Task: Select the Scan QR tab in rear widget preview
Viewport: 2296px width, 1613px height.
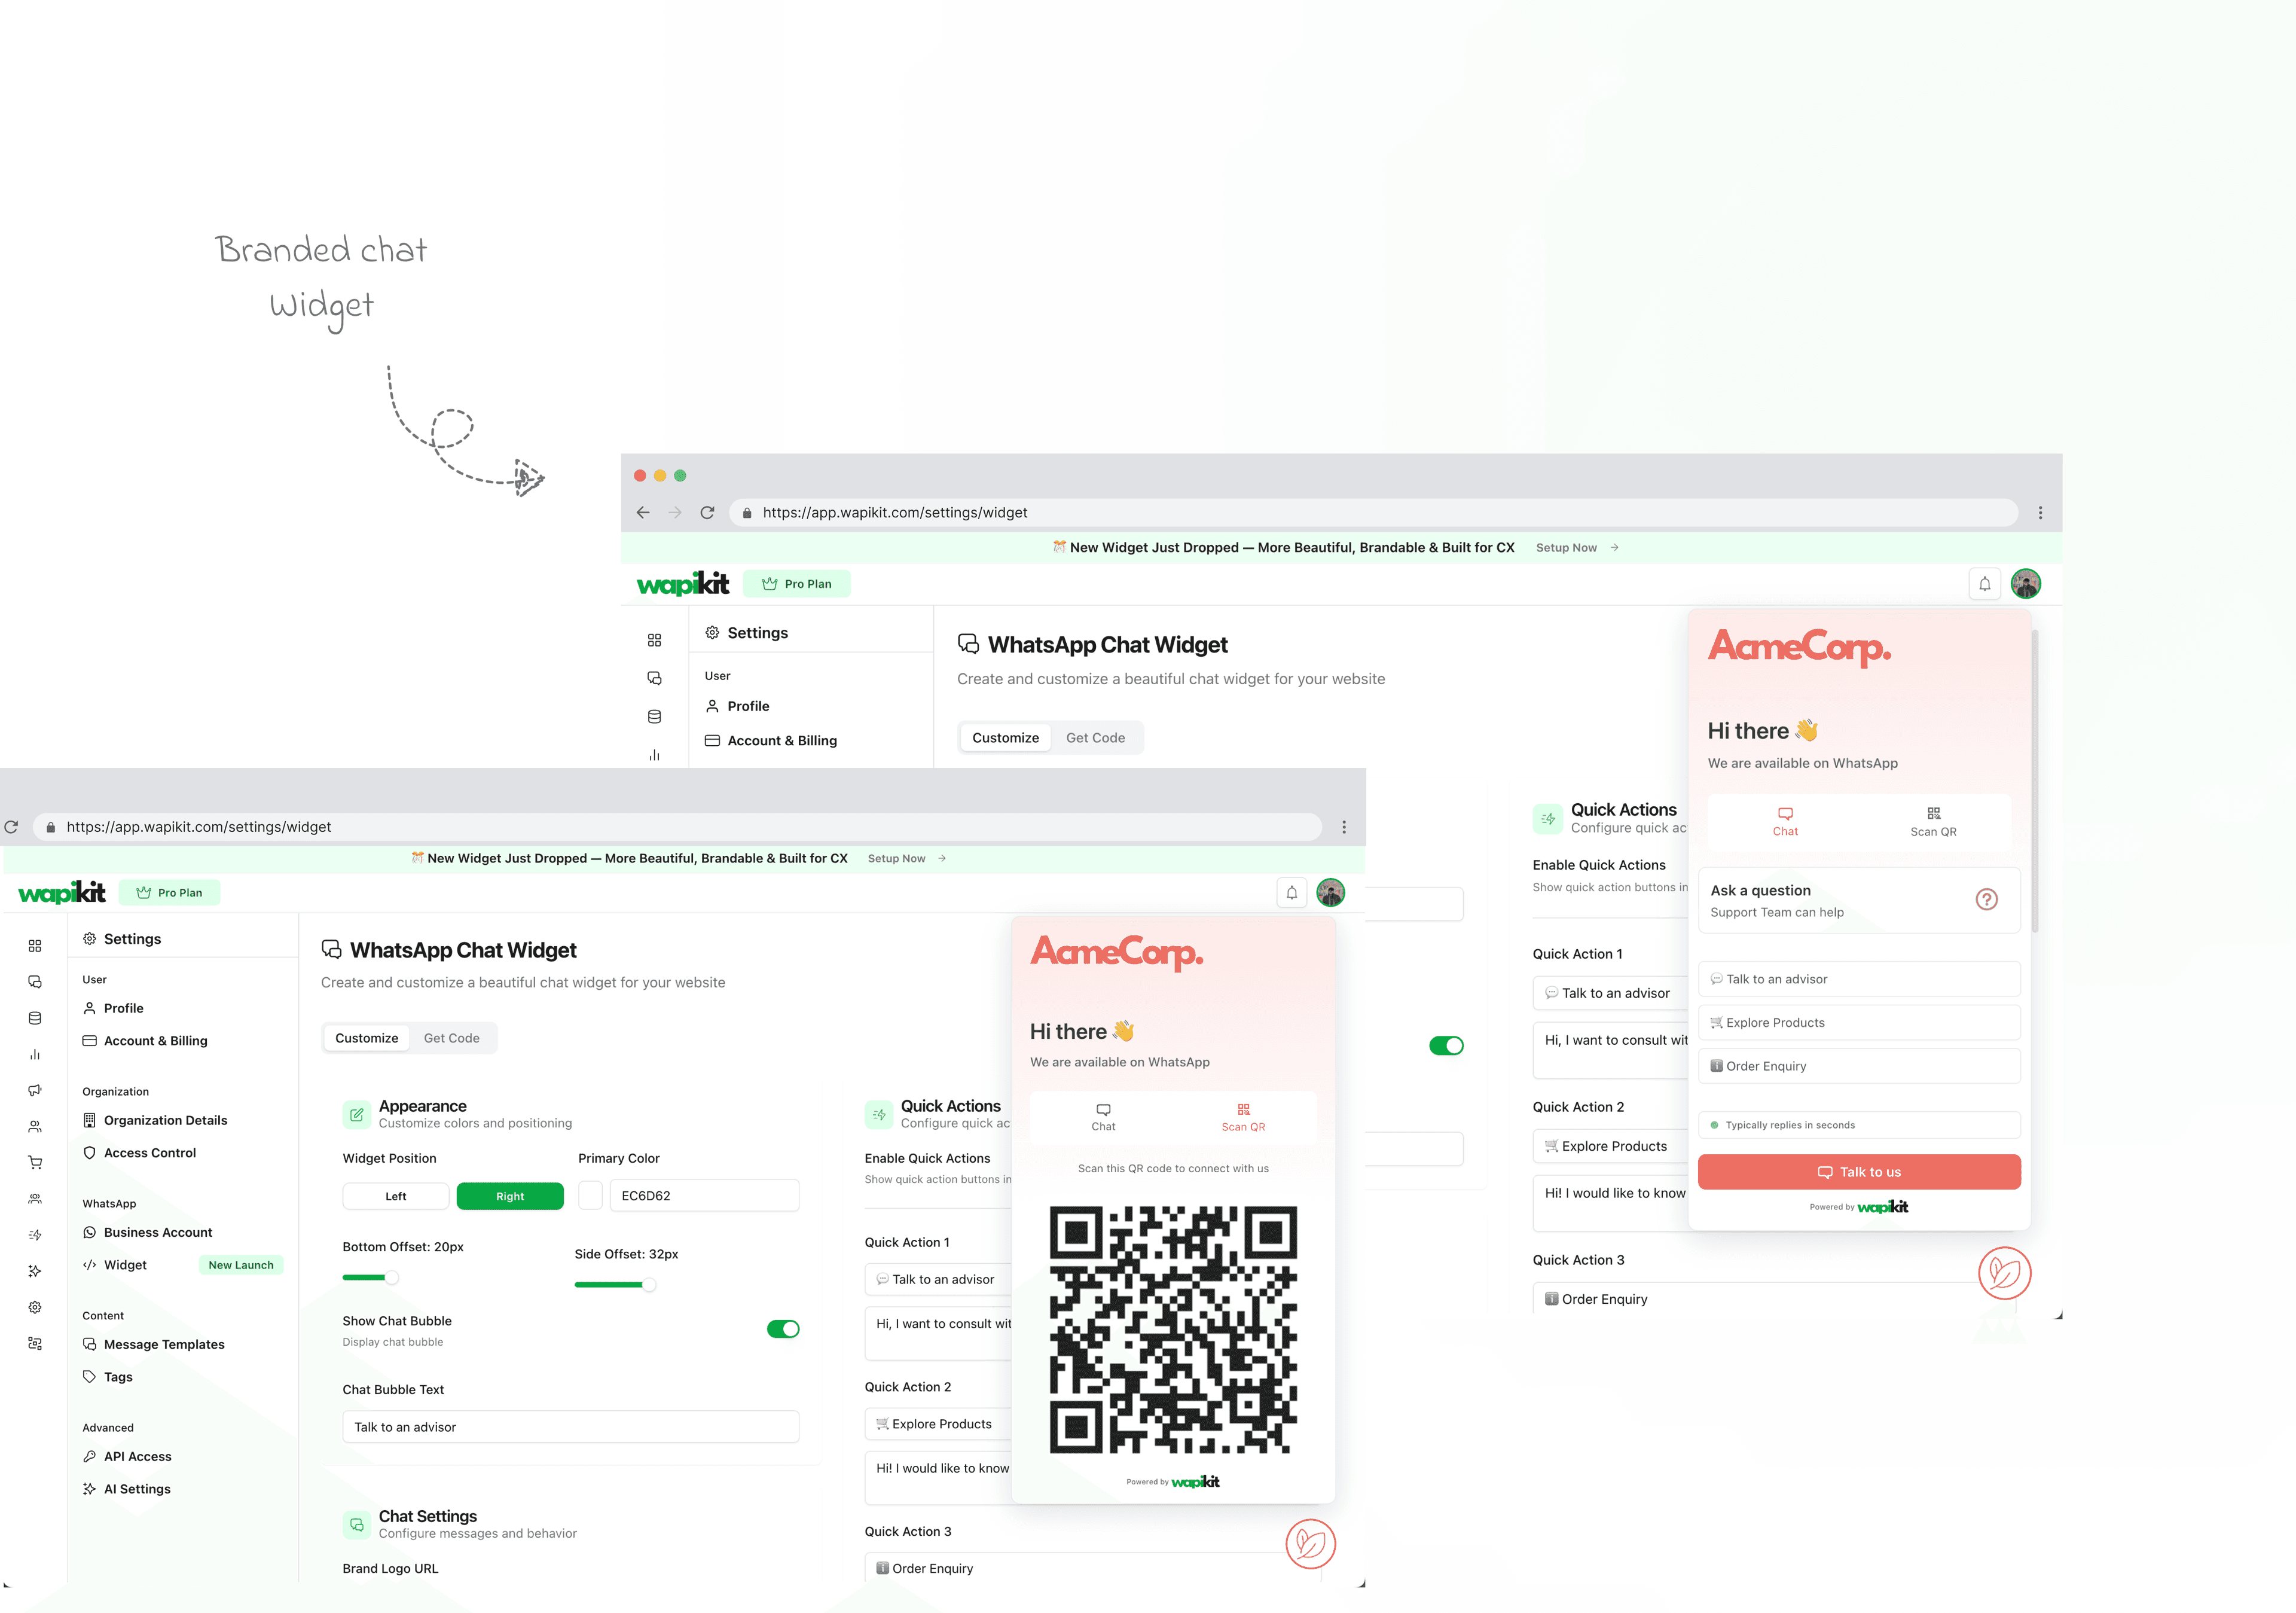Action: [x=1933, y=821]
